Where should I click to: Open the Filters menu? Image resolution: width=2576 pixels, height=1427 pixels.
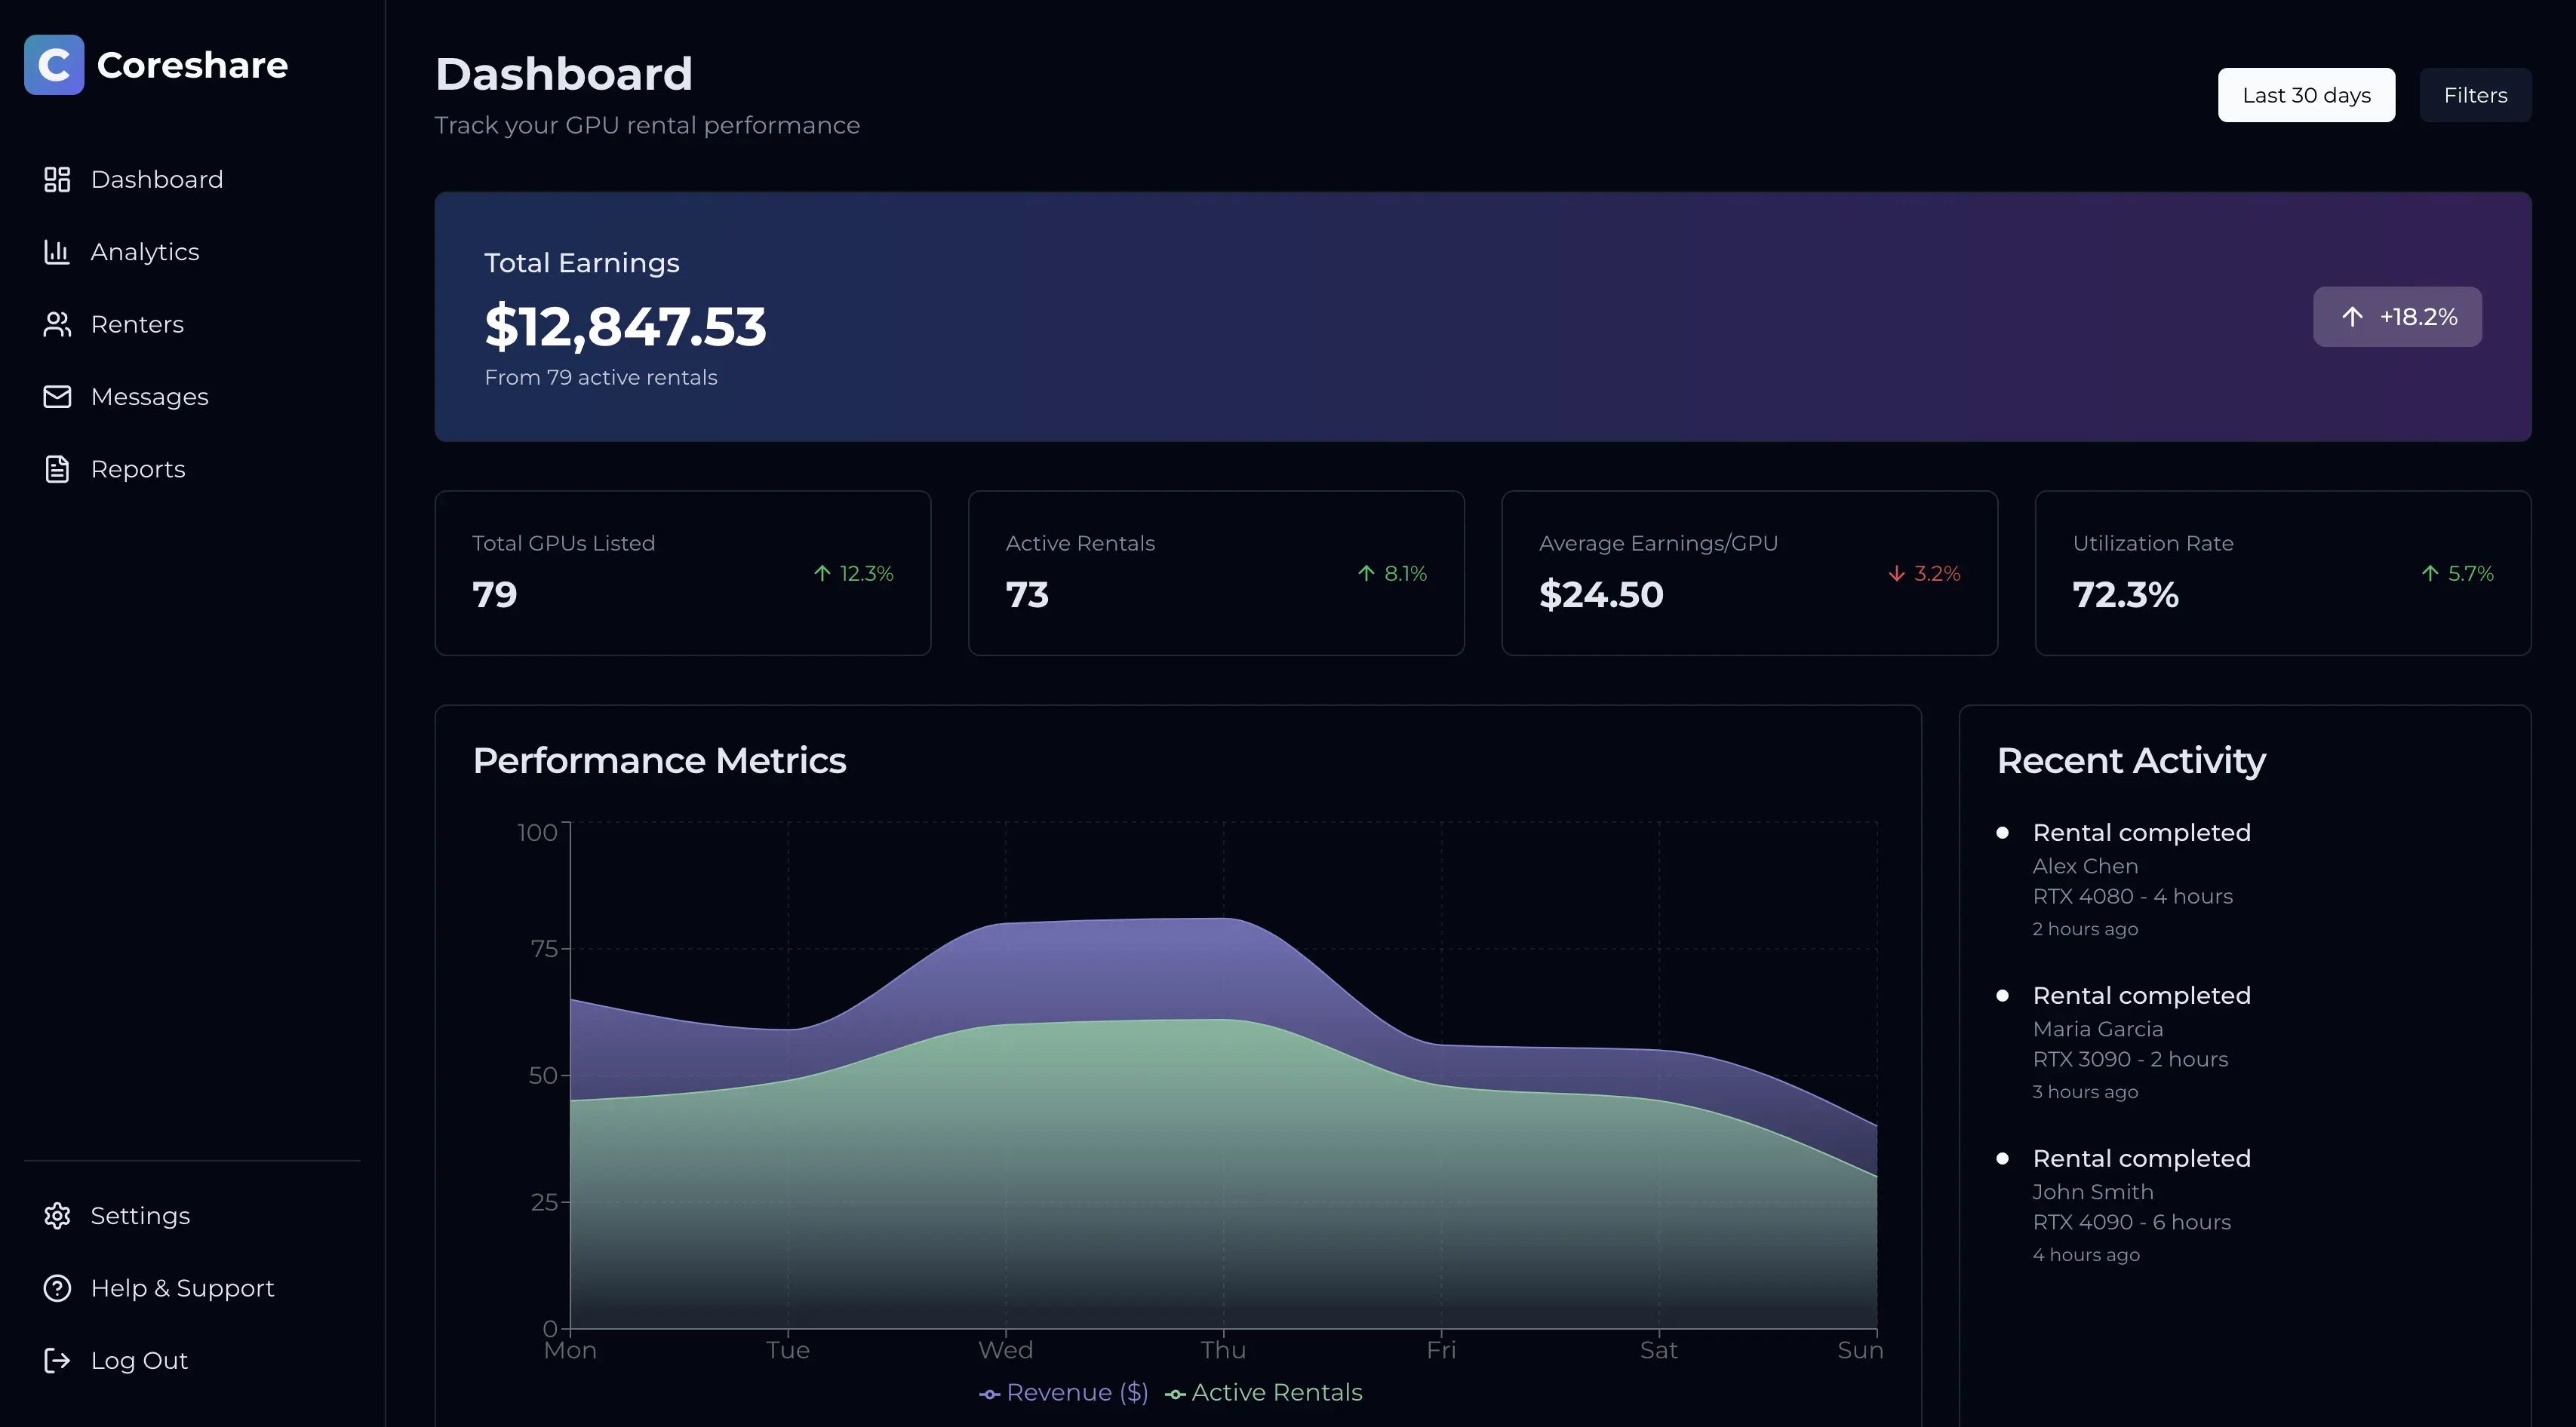2474,96
